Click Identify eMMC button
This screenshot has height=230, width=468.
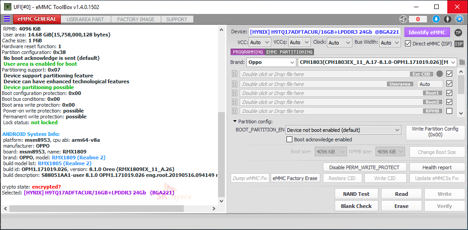click(x=427, y=32)
